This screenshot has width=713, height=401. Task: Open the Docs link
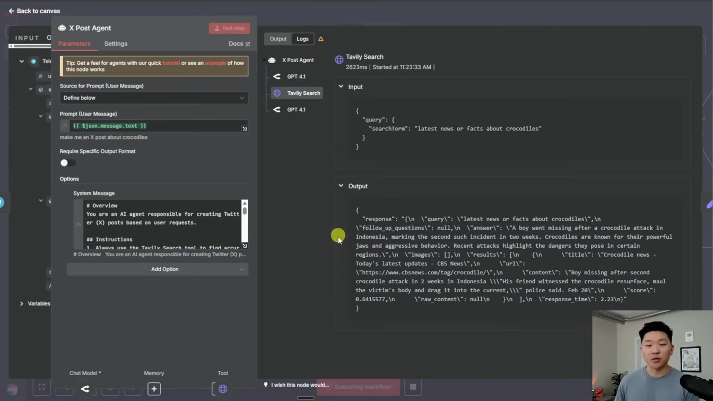click(239, 44)
